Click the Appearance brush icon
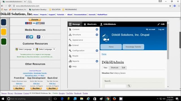This screenshot has width=181, height=101. click(x=70, y=40)
